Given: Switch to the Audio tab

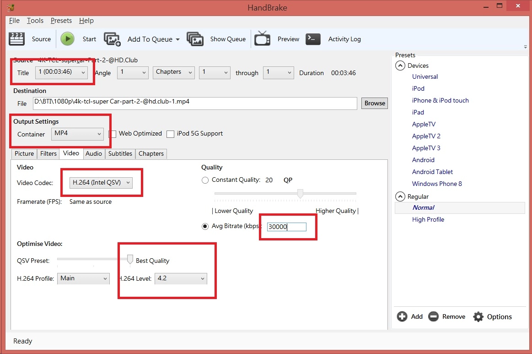Looking at the screenshot, I should click(94, 153).
